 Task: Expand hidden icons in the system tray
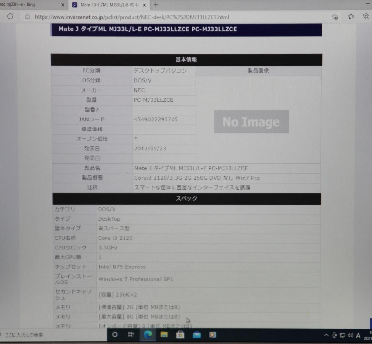(x=326, y=335)
